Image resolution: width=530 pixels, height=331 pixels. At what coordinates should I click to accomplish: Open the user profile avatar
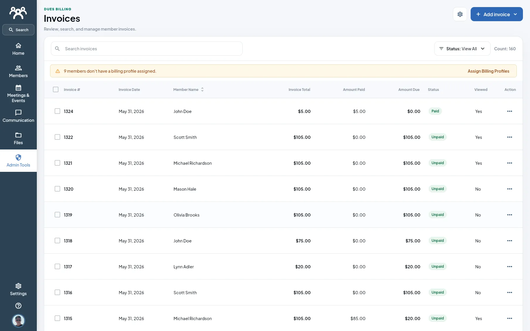(x=18, y=320)
